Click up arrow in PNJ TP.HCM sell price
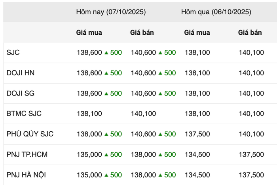This screenshot has height=185, width=277. pos(160,155)
